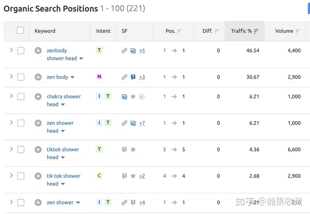Click link SERP feature icon in zen body row
The width and height of the screenshot is (310, 214).
124,77
